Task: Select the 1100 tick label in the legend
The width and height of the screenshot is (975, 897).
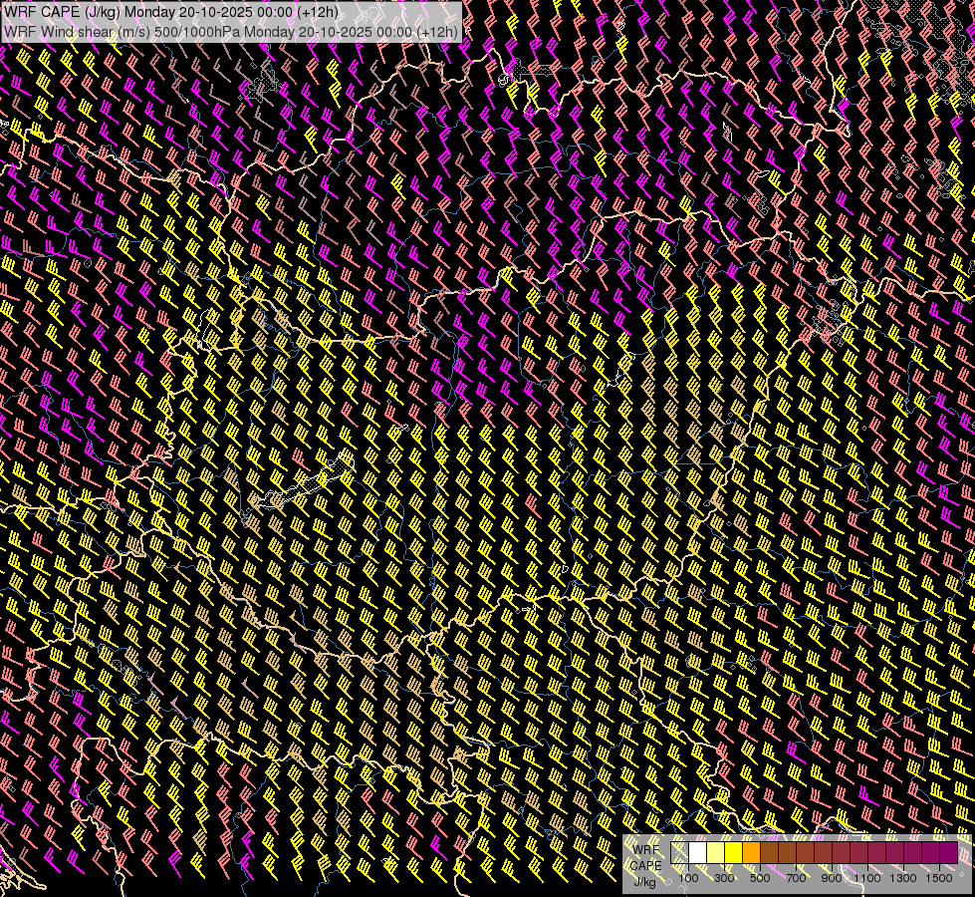Action: [867, 878]
